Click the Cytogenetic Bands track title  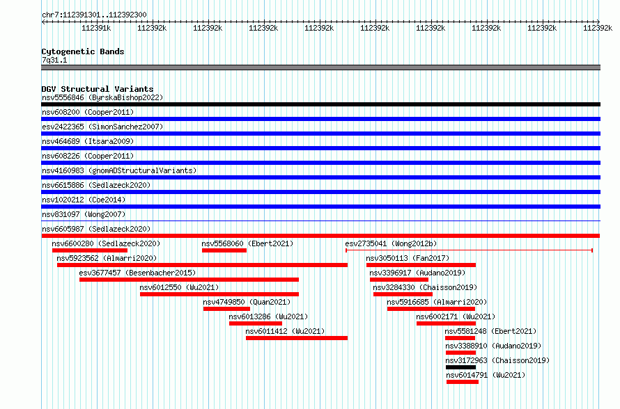83,51
